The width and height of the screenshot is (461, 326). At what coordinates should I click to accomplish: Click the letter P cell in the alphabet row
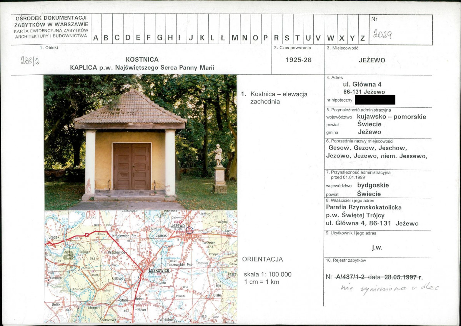[266, 29]
